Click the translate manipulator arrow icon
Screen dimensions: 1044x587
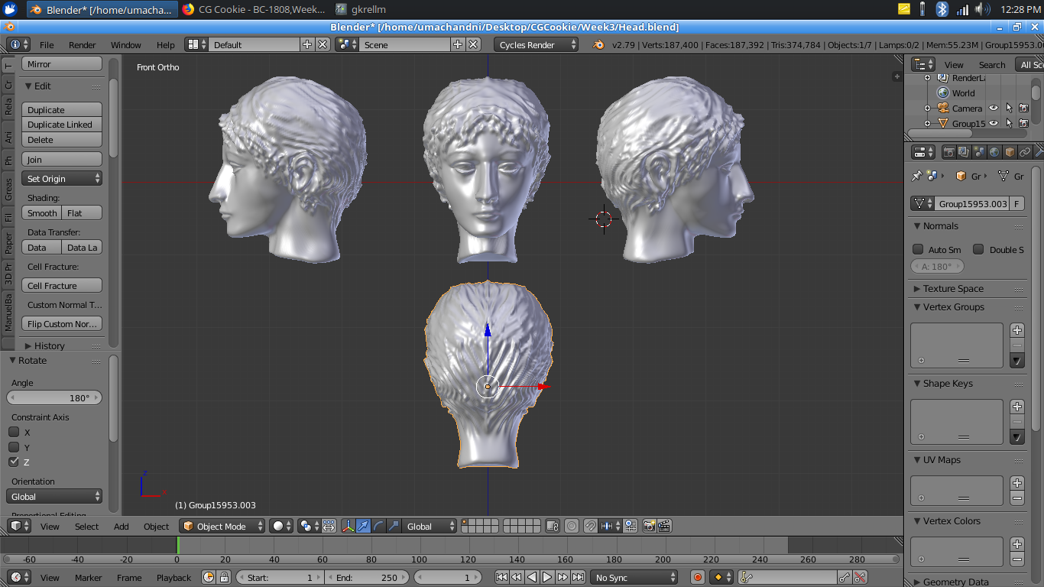click(363, 526)
